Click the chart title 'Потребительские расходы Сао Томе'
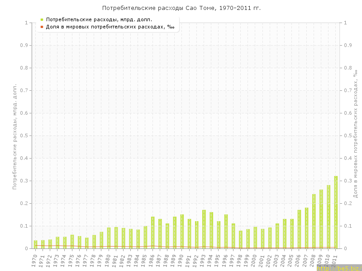 tap(181, 8)
